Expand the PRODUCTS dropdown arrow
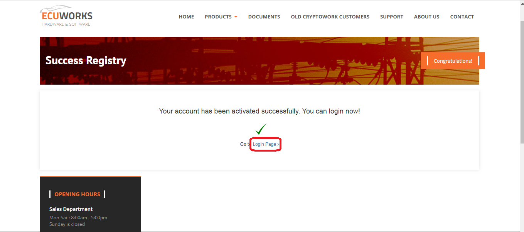This screenshot has height=232, width=524. (236, 17)
